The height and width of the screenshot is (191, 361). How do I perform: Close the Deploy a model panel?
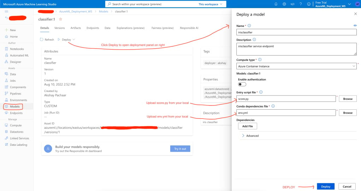355,14
